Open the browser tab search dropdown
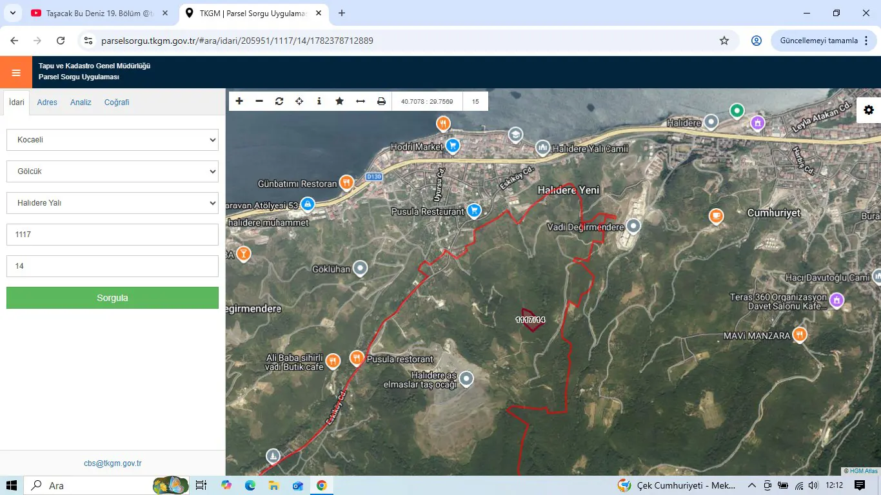The image size is (881, 495). (x=12, y=13)
